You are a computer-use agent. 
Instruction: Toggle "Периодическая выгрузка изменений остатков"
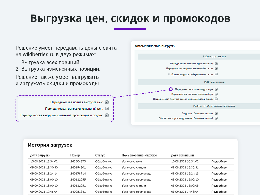pyautogui.click(x=216, y=69)
